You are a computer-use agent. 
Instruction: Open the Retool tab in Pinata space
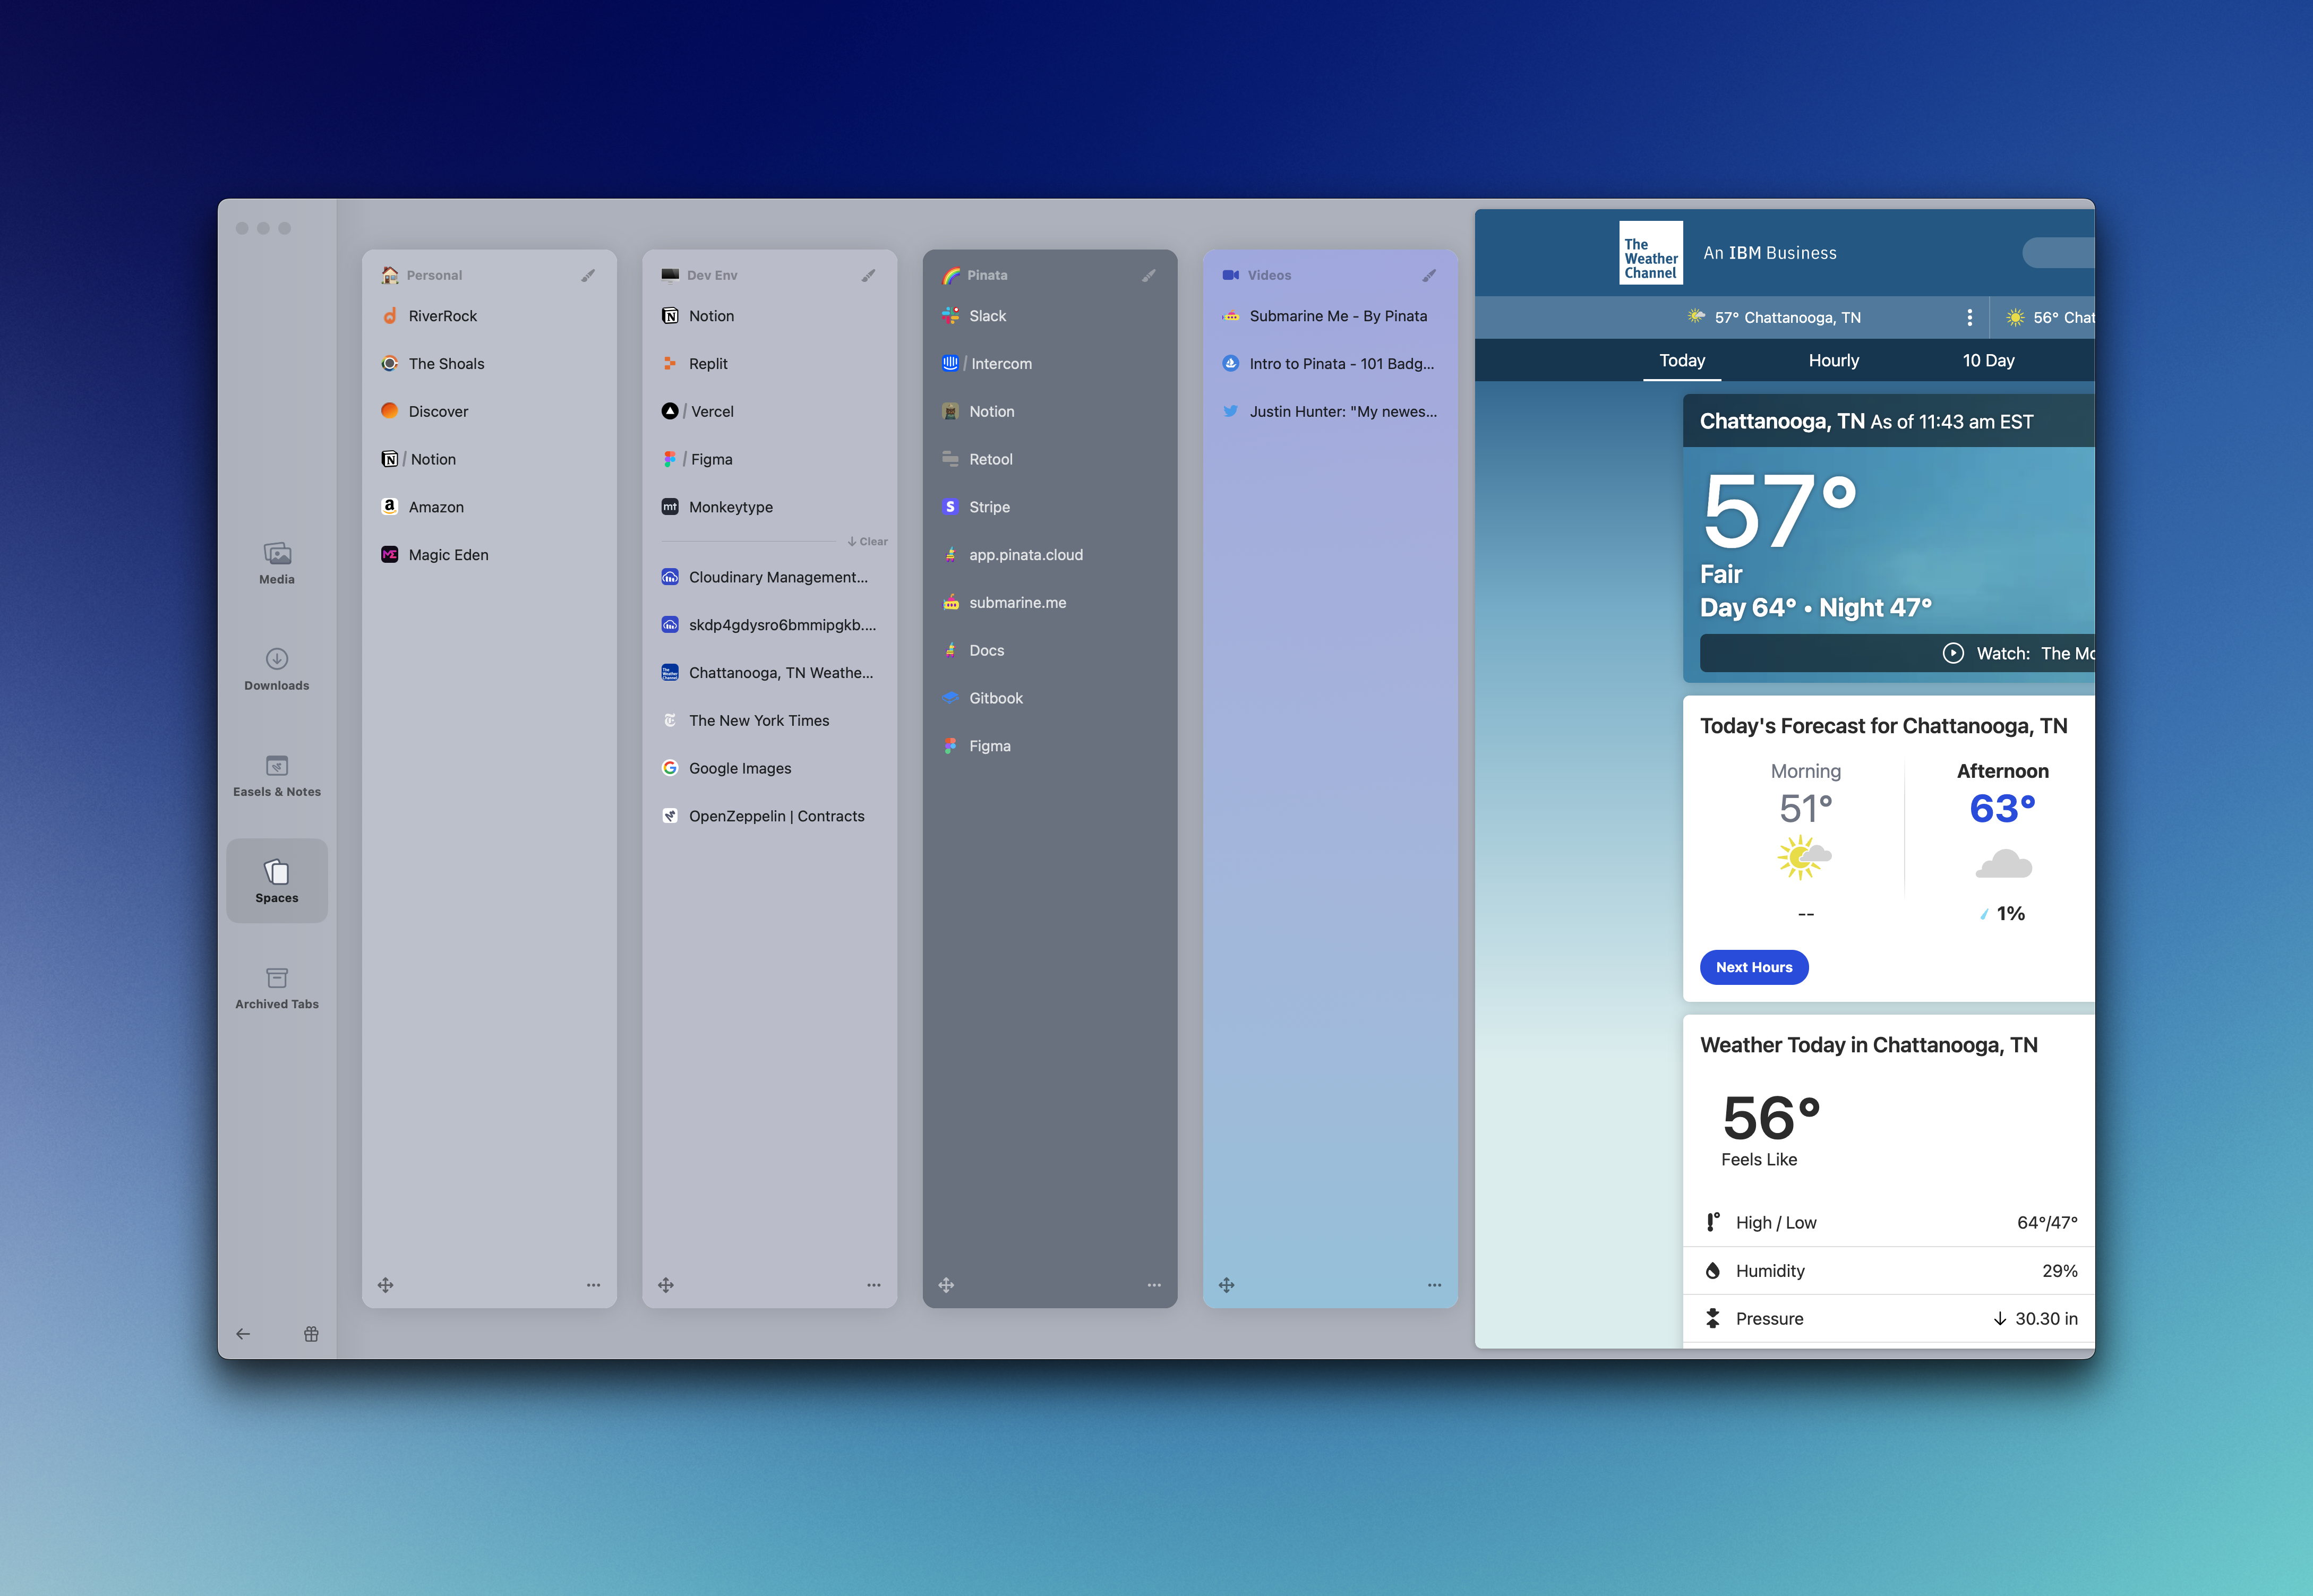[x=1050, y=459]
